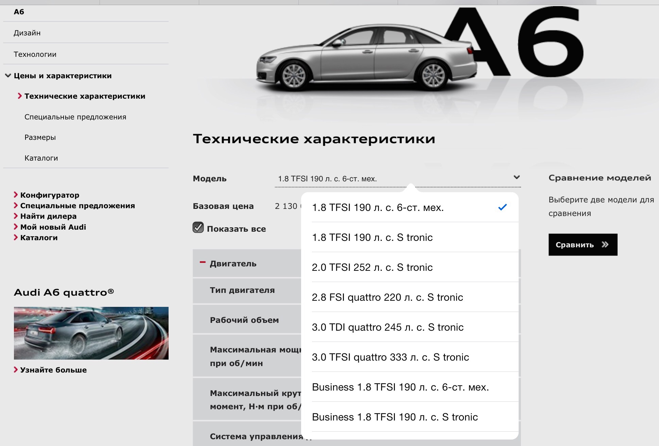This screenshot has width=659, height=446.
Task: Open the Мой новый Audi link
Action: click(53, 227)
